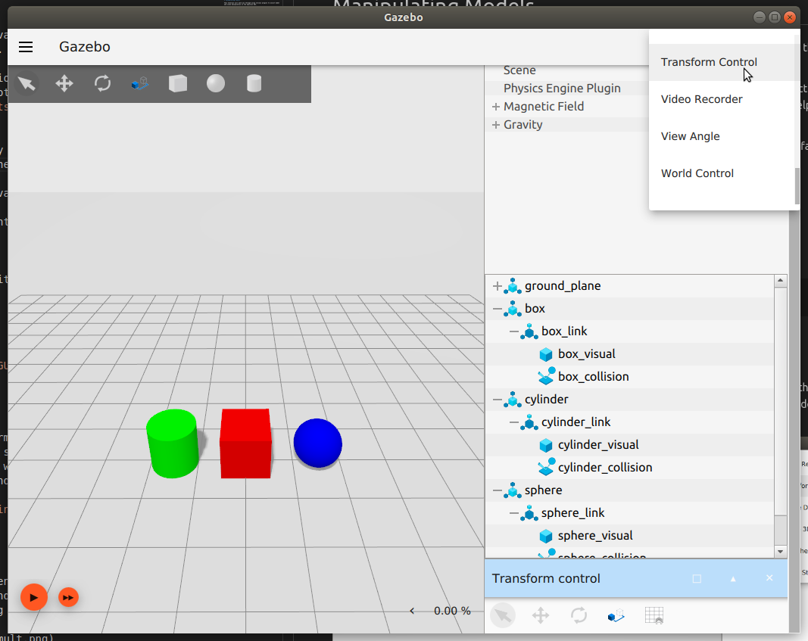This screenshot has height=641, width=808.
Task: Collapse the box_link entry
Action: tap(513, 331)
